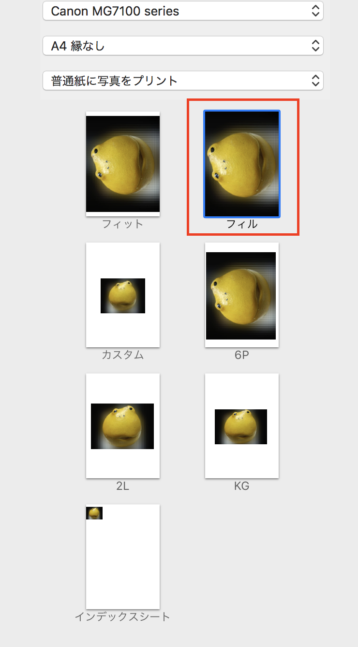Select the フィット layout thumbnail
The width and height of the screenshot is (358, 647).
tap(123, 164)
